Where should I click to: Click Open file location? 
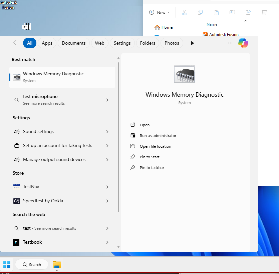click(x=155, y=146)
